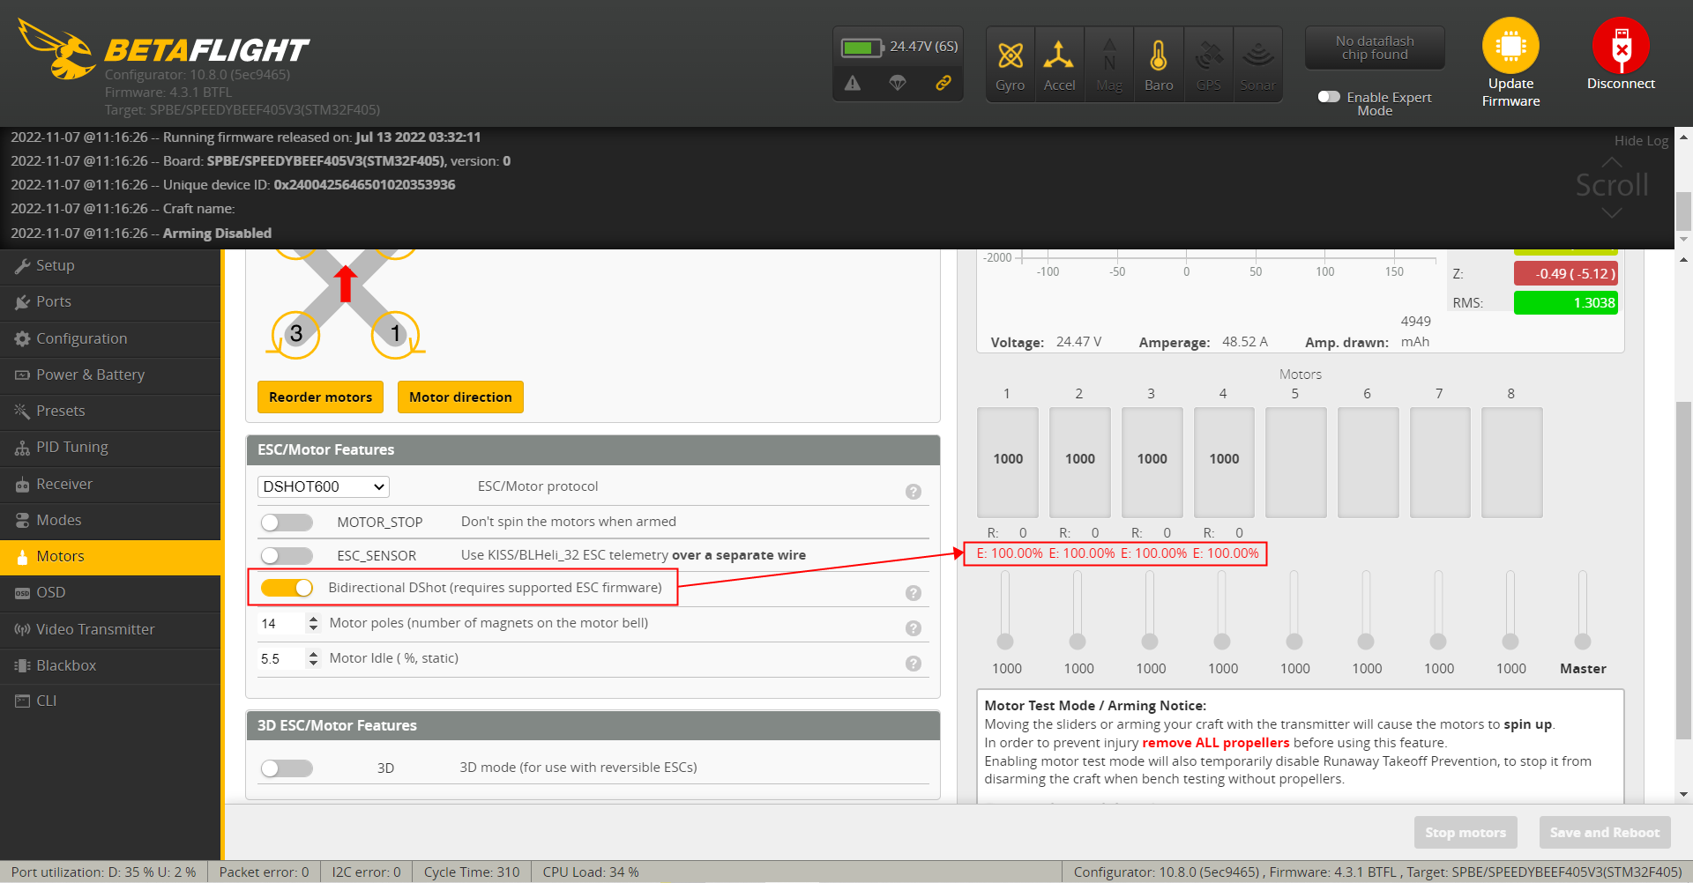Open help for Bidirectional DShot

click(914, 593)
